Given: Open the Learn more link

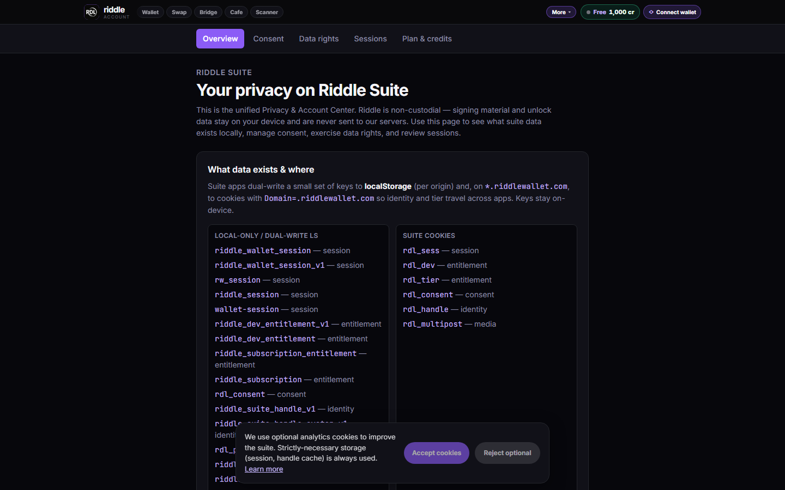Looking at the screenshot, I should click(264, 469).
